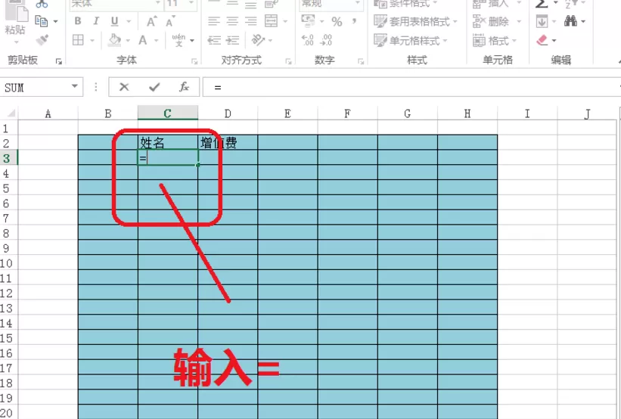
Task: Apply the paint bucket fill color
Action: click(114, 40)
